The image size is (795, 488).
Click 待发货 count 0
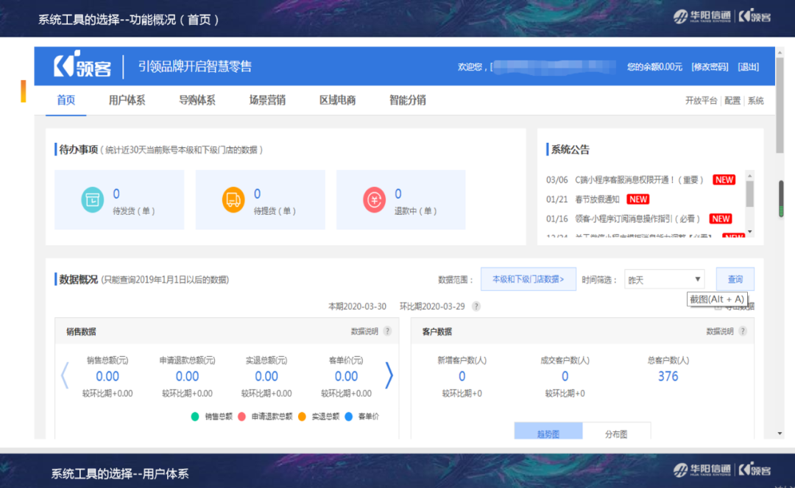click(x=116, y=194)
